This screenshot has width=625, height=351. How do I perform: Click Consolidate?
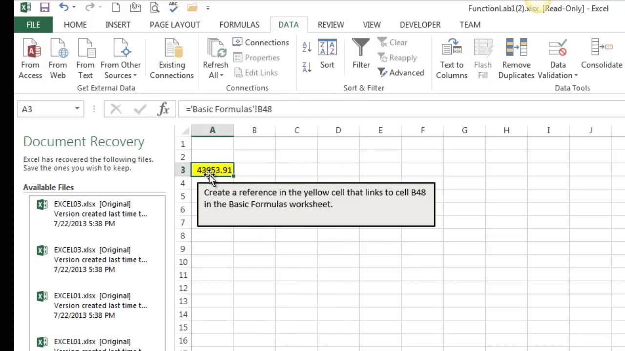(602, 54)
